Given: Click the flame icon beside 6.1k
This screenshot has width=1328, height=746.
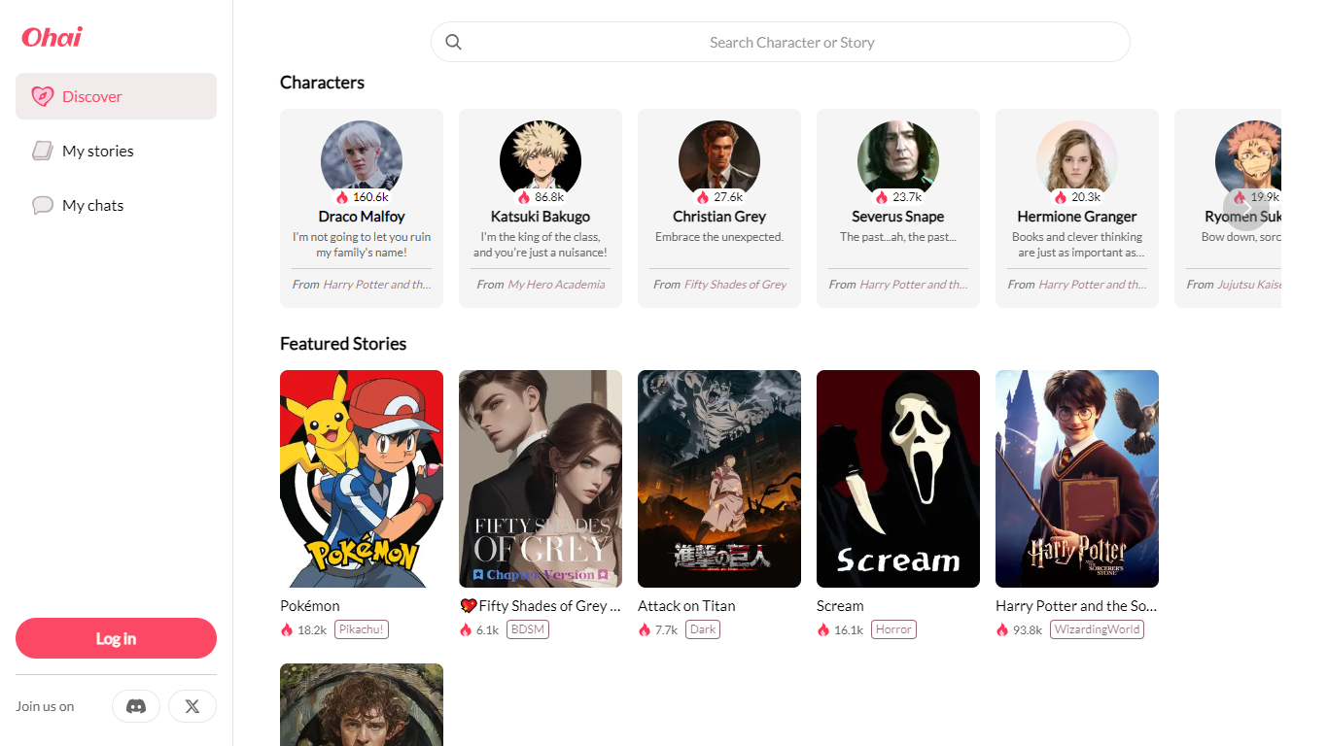Looking at the screenshot, I should click(x=466, y=629).
